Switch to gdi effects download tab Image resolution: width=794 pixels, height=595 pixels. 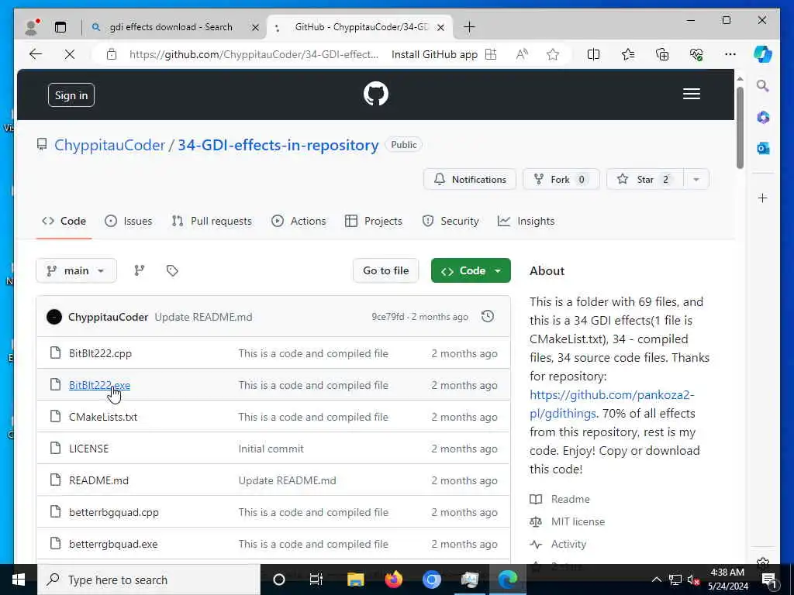click(171, 27)
